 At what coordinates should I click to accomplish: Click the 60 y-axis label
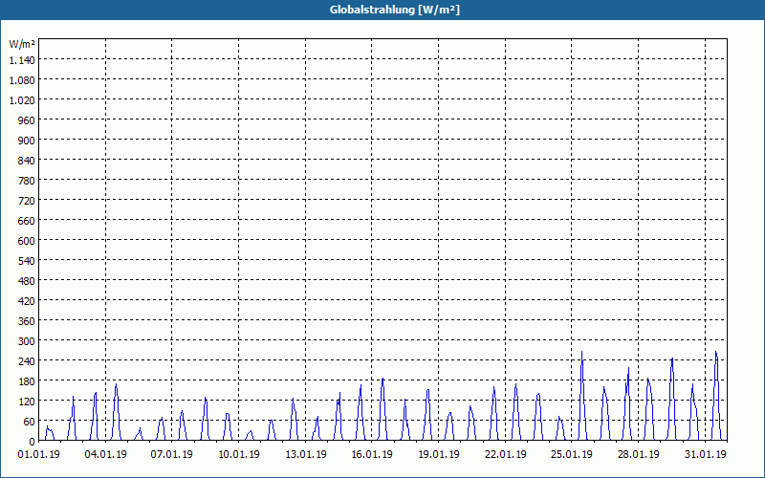30,422
